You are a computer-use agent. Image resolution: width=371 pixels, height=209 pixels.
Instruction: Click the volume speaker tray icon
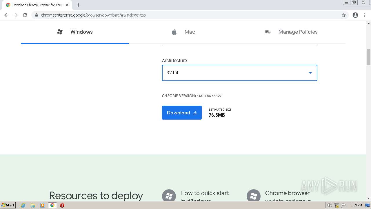point(330,205)
